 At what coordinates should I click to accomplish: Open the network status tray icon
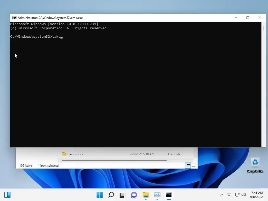[237, 195]
